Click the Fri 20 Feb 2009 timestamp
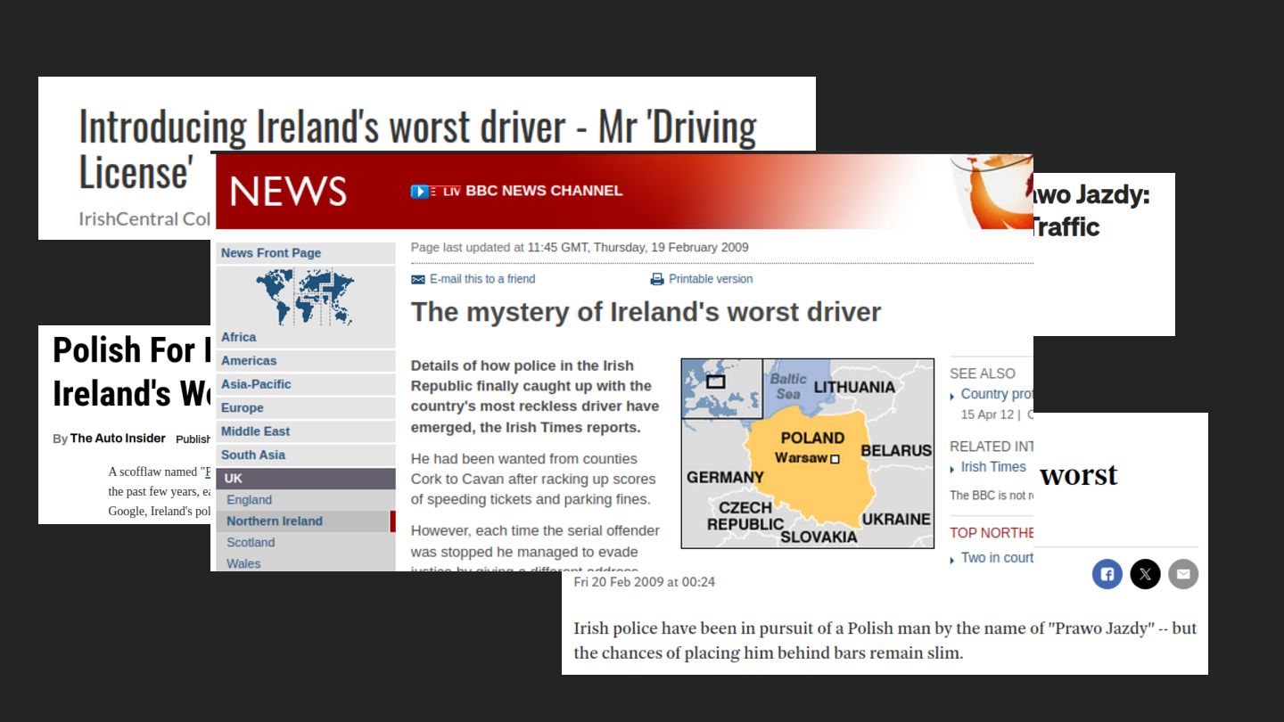Image resolution: width=1284 pixels, height=722 pixels. pos(645,582)
